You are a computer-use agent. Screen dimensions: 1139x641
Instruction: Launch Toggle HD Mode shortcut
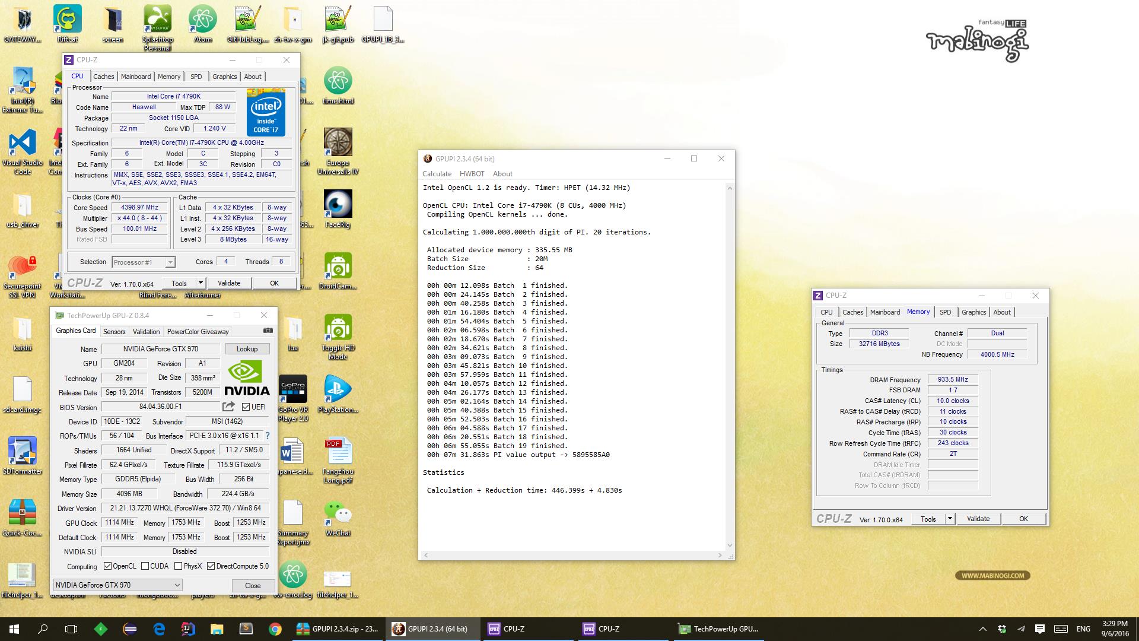[338, 337]
